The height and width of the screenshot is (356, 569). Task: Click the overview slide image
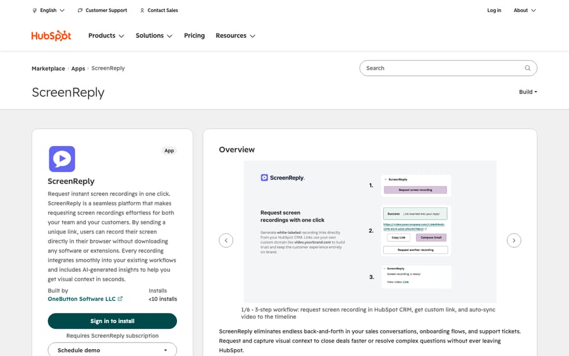click(x=370, y=231)
